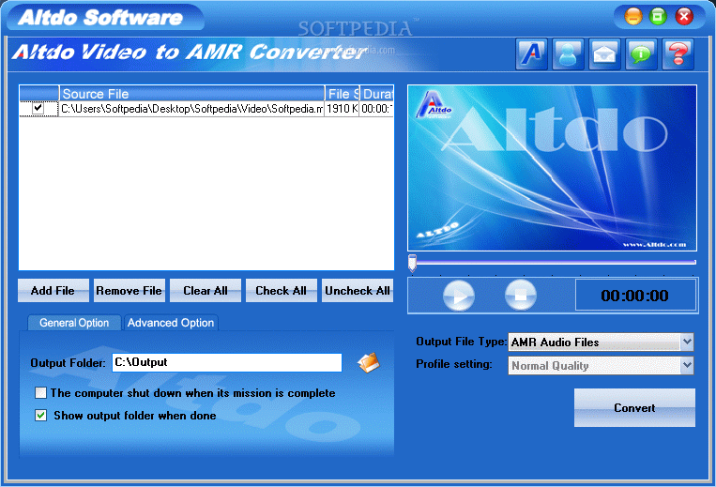Switch to the General Option tab
The image size is (716, 487).
[x=74, y=323]
